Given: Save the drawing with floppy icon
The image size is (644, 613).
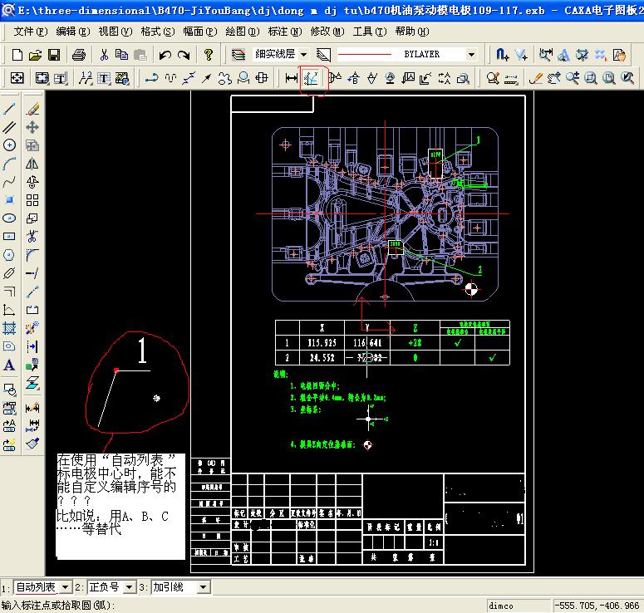Looking at the screenshot, I should click(x=54, y=55).
